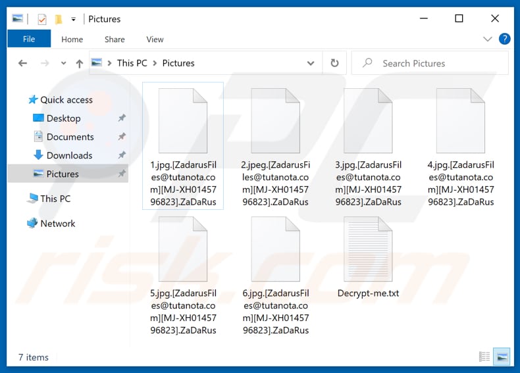Click the Network icon in sidebar
The image size is (520, 373).
[32, 223]
